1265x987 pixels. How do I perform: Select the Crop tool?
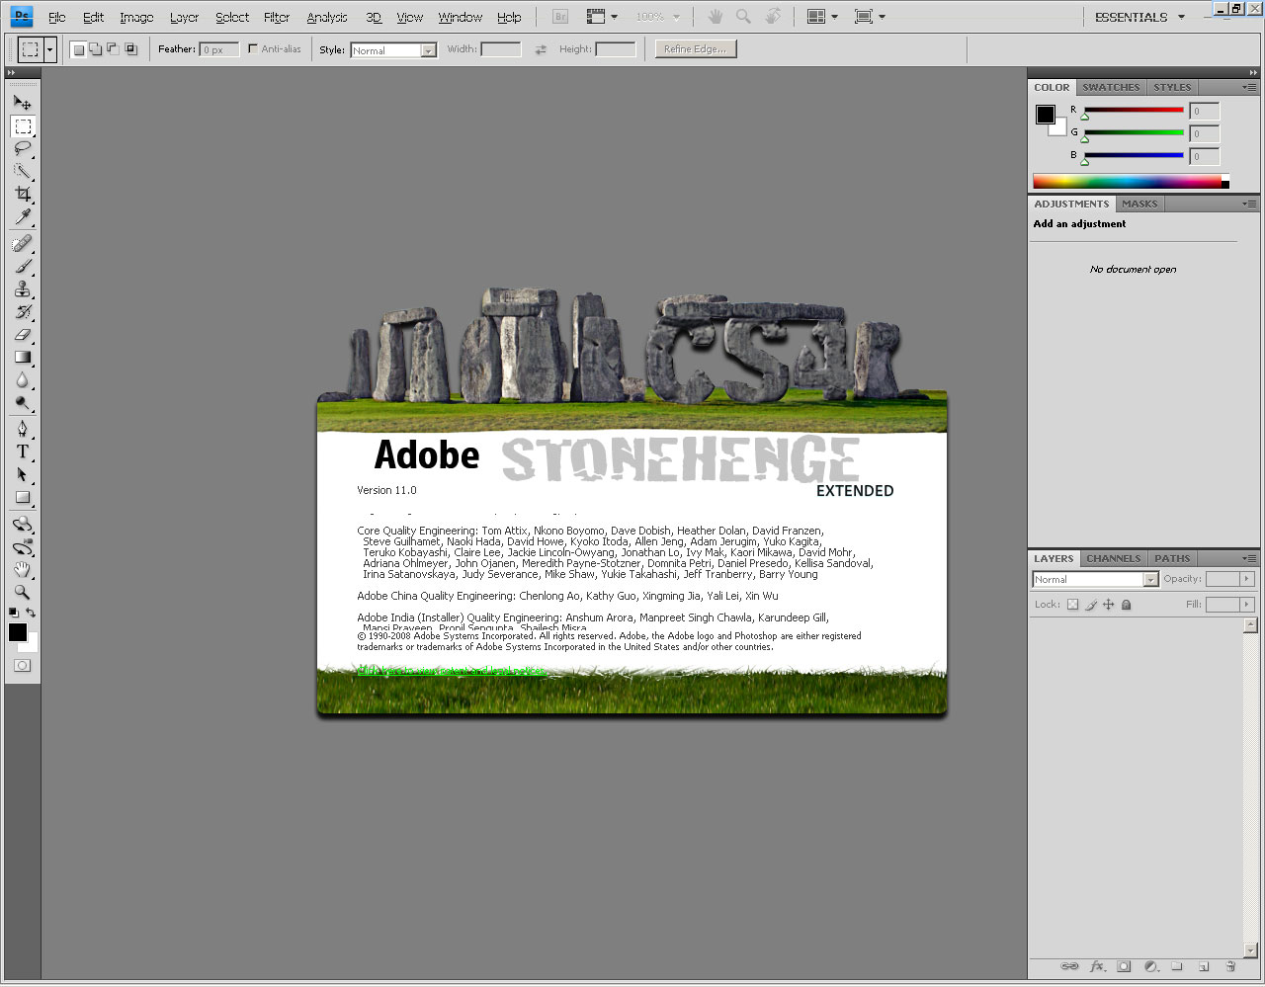pyautogui.click(x=22, y=195)
